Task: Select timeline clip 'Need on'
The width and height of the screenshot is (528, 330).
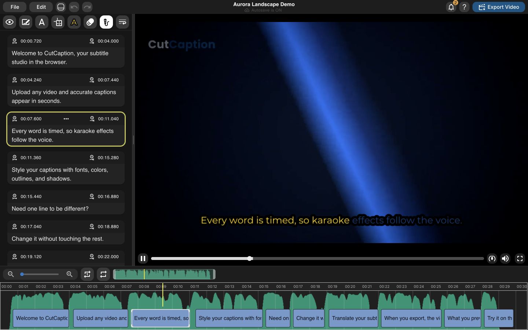Action: (x=278, y=318)
